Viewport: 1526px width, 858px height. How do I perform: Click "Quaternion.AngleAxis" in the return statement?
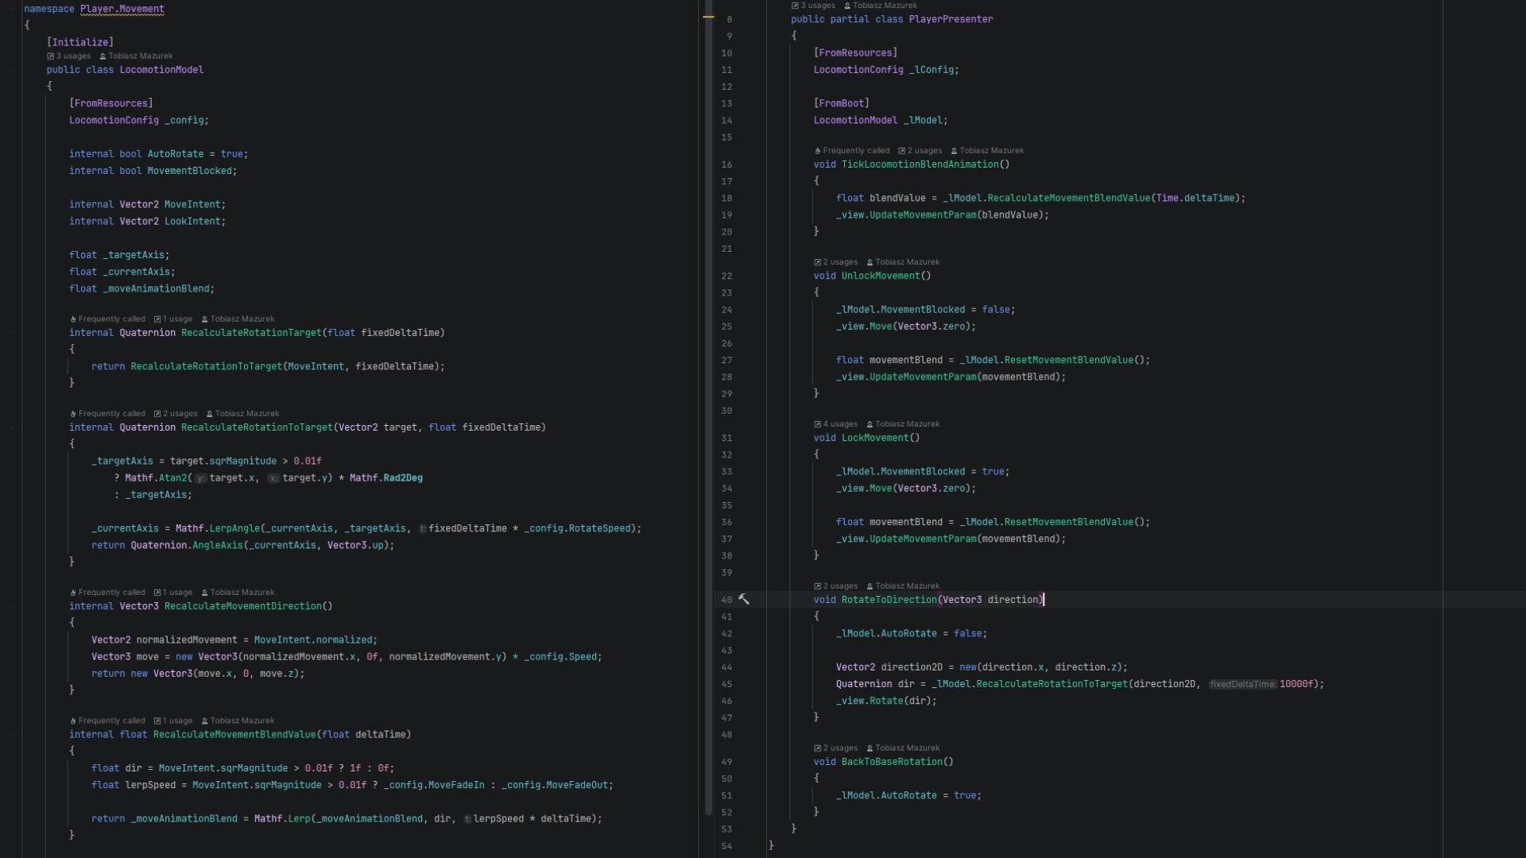click(x=187, y=546)
